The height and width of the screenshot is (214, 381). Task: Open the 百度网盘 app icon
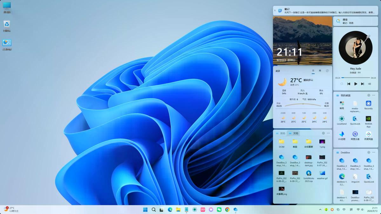point(368,136)
